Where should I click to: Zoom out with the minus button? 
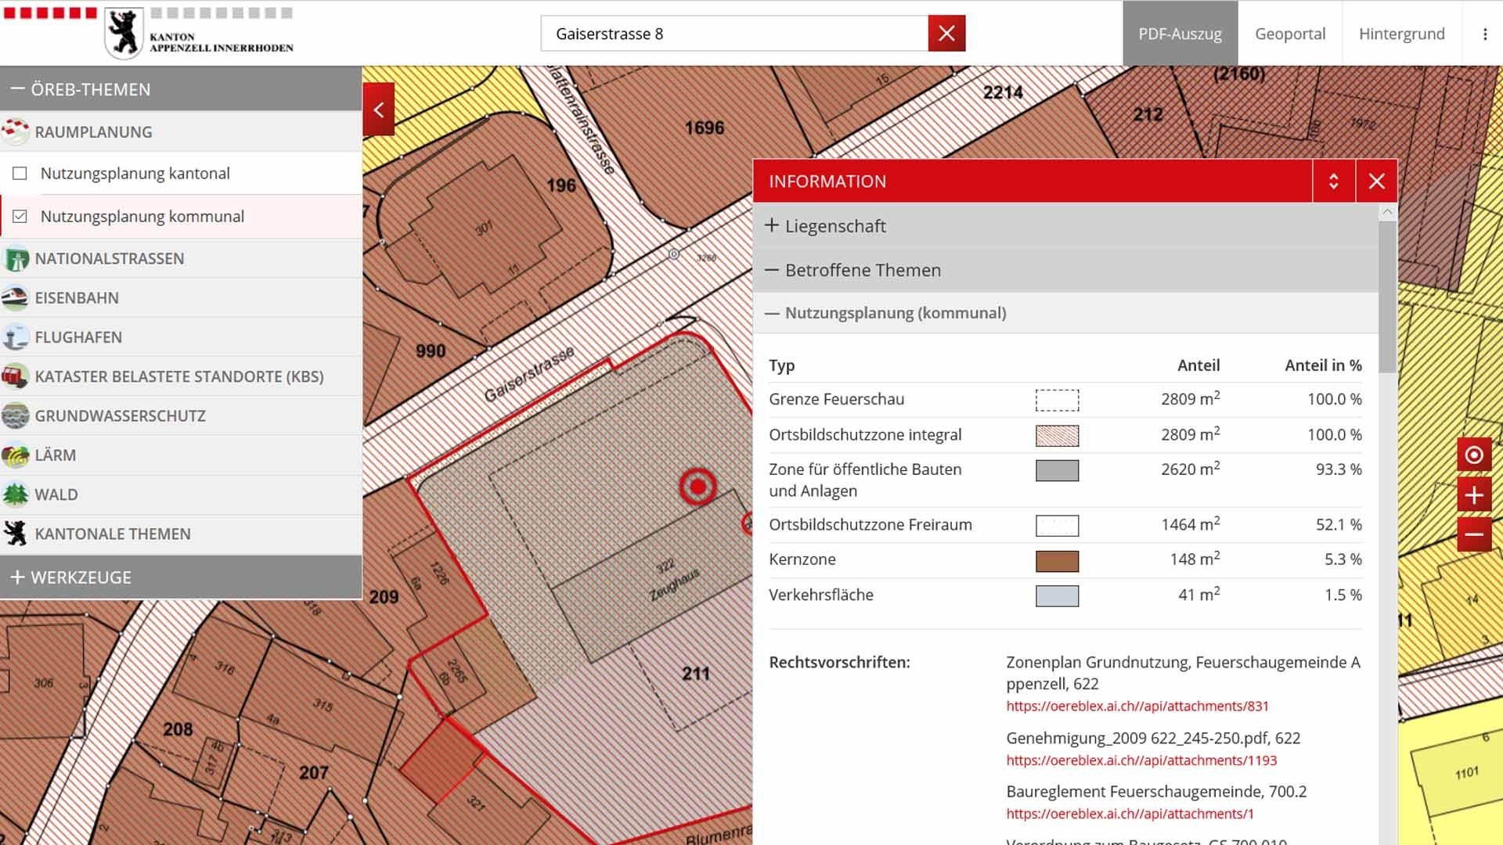[1473, 535]
